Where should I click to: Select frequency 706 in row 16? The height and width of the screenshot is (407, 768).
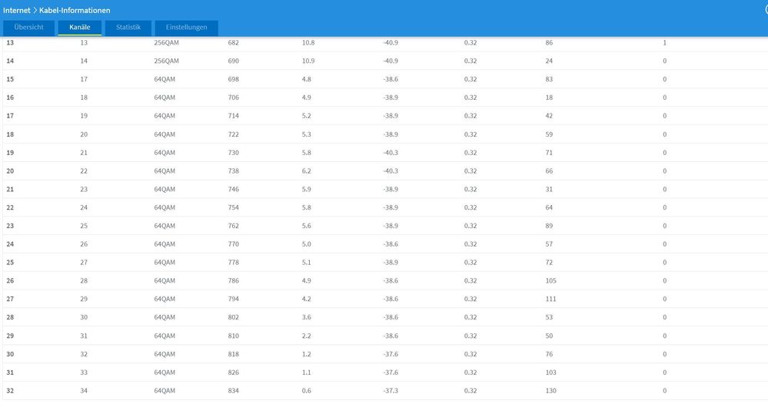[x=234, y=98]
